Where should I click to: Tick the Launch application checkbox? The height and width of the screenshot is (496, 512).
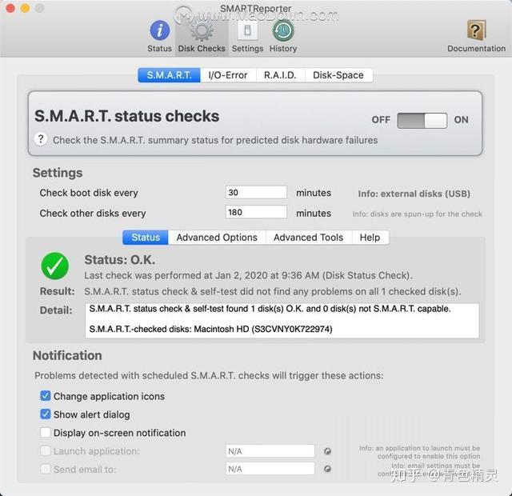[46, 451]
